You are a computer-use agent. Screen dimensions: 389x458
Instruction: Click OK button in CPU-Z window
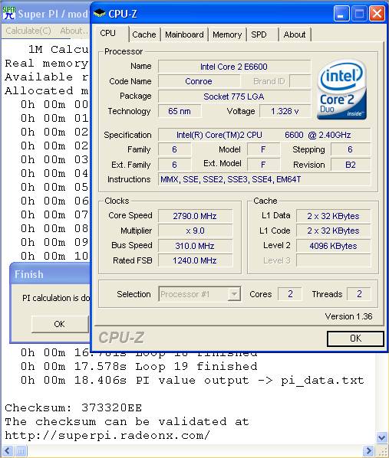coord(355,339)
